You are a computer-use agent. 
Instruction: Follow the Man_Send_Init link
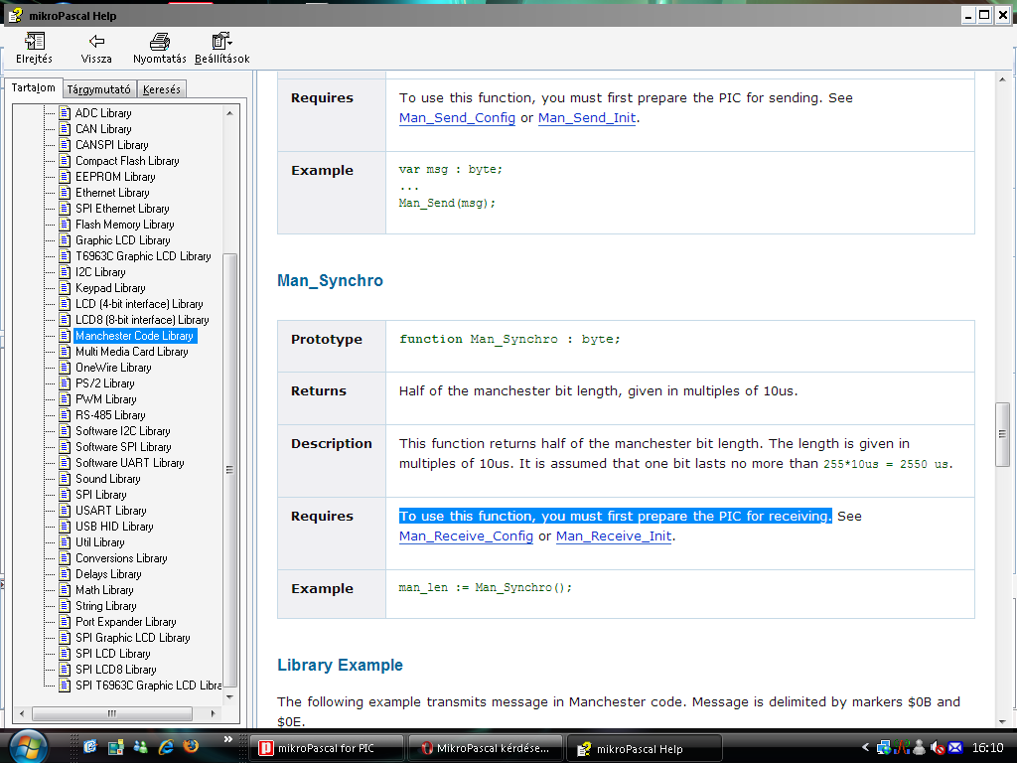tap(587, 118)
